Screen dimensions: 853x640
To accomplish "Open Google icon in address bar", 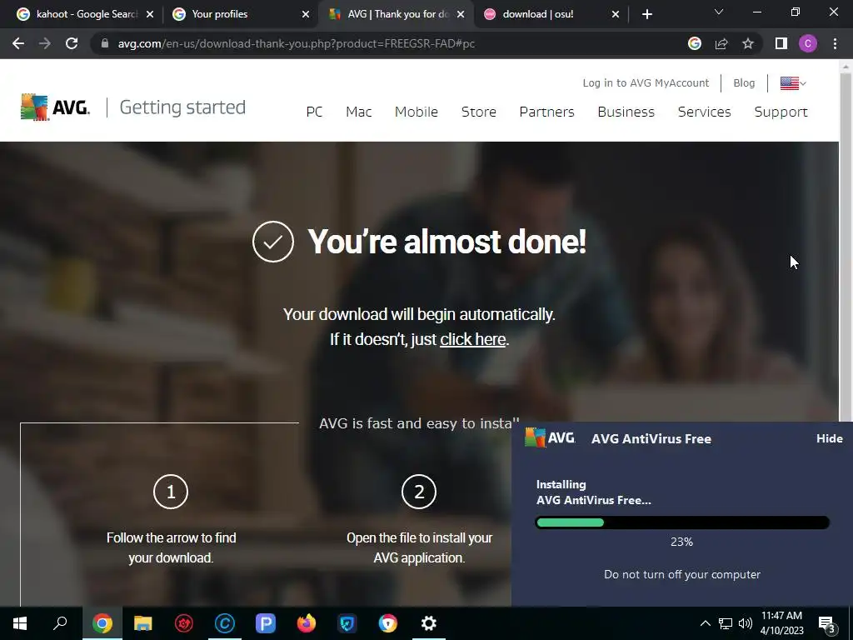I will click(x=694, y=43).
